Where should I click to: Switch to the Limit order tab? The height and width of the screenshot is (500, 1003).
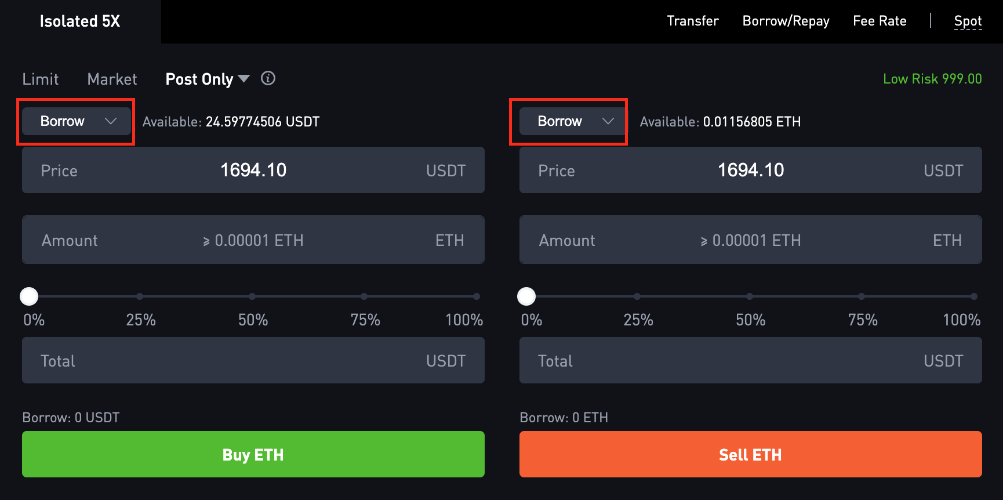[x=41, y=79]
